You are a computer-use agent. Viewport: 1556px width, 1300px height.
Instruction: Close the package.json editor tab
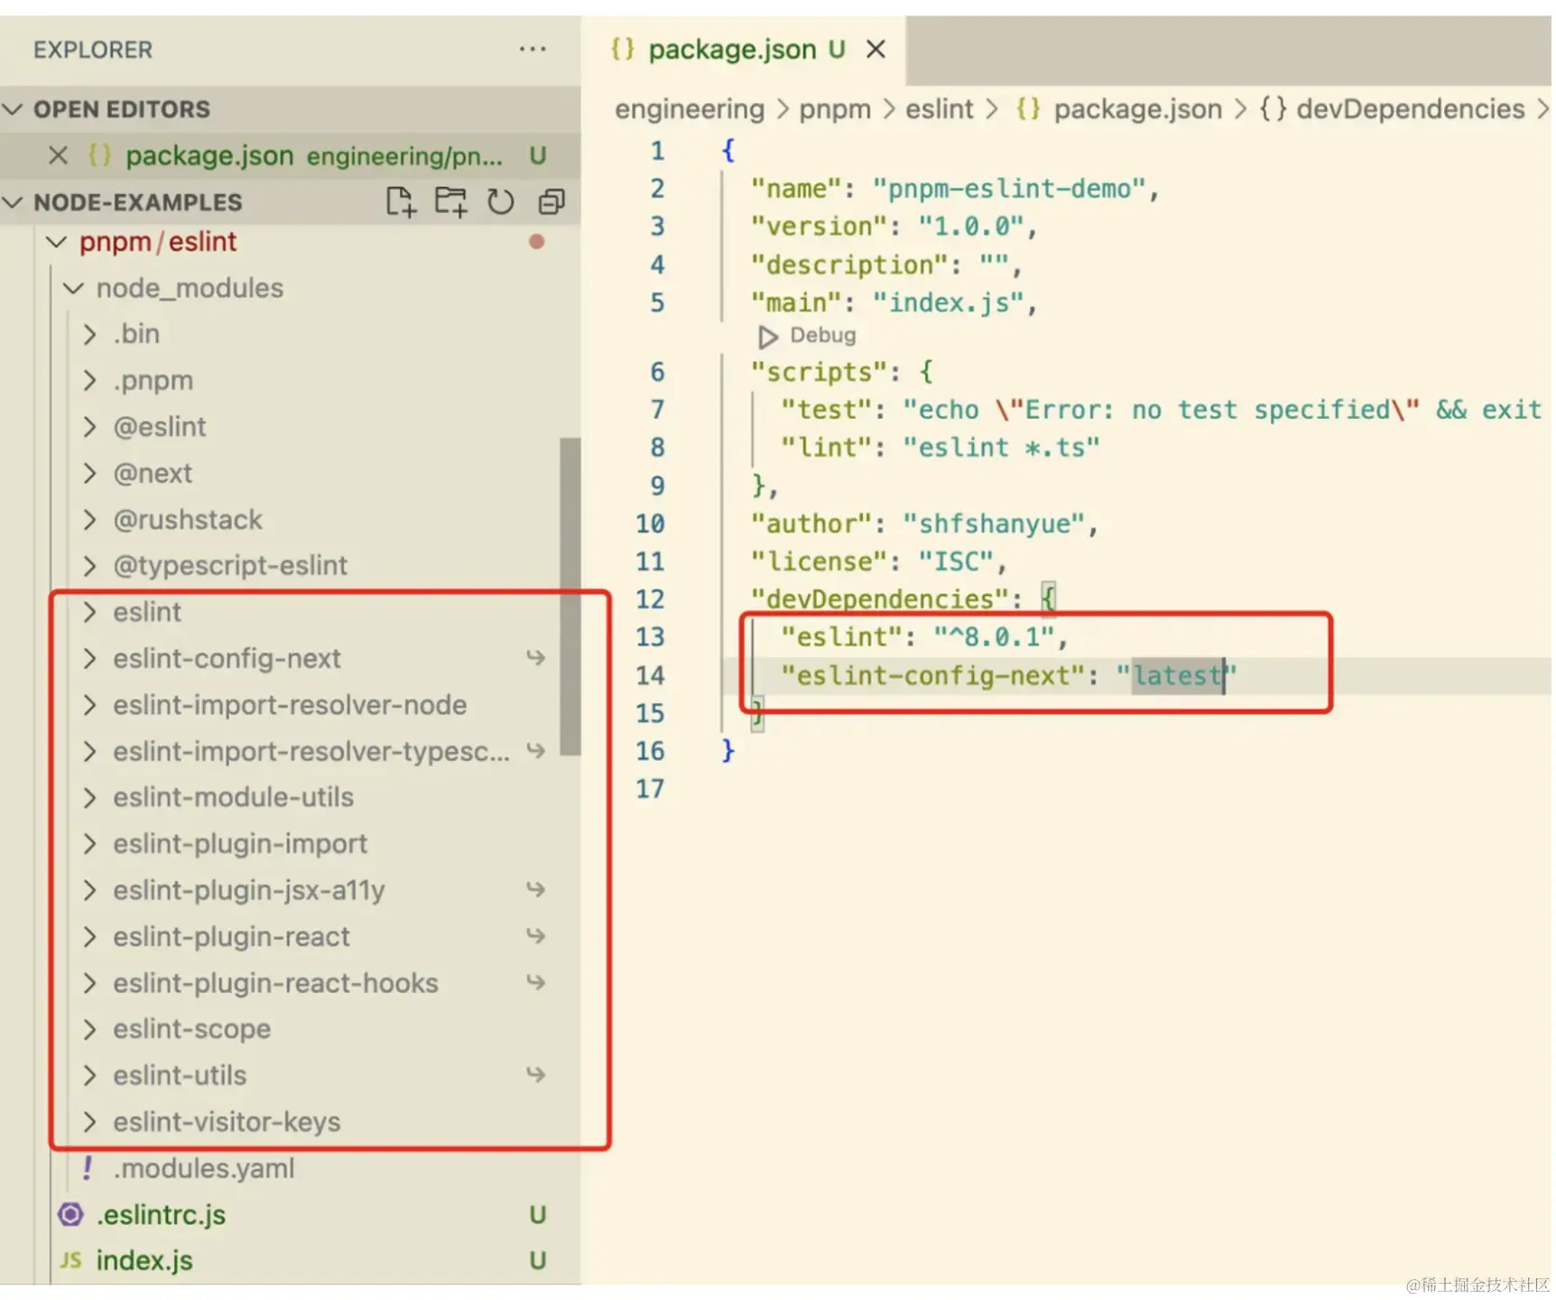875,49
